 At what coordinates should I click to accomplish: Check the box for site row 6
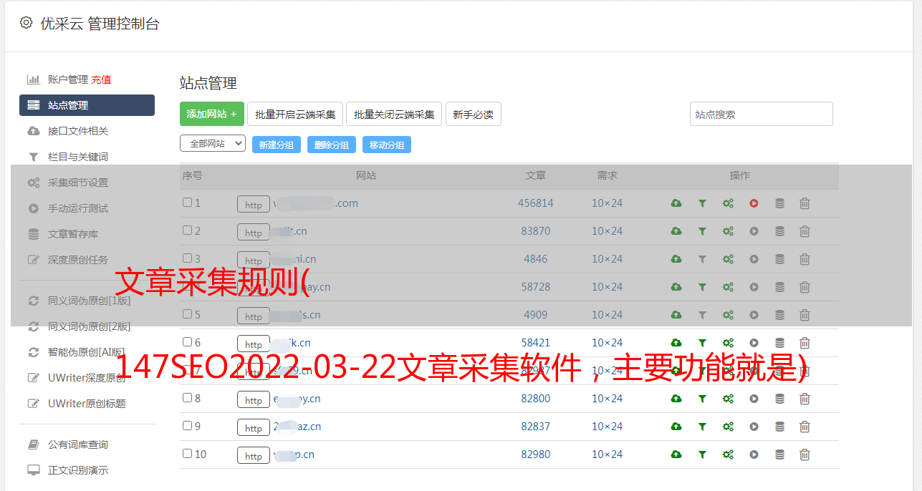187,342
